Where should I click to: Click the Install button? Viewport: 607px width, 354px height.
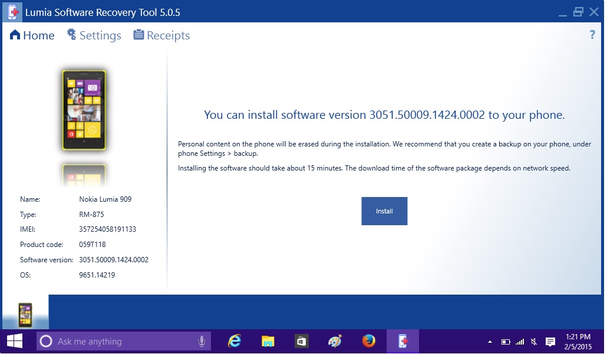[x=384, y=211]
